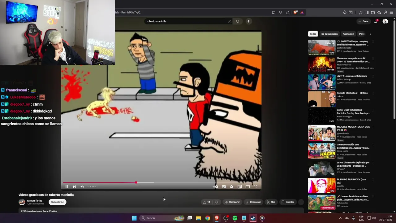This screenshot has width=396, height=223.
Task: Enable theater mode view
Action: click(x=247, y=187)
